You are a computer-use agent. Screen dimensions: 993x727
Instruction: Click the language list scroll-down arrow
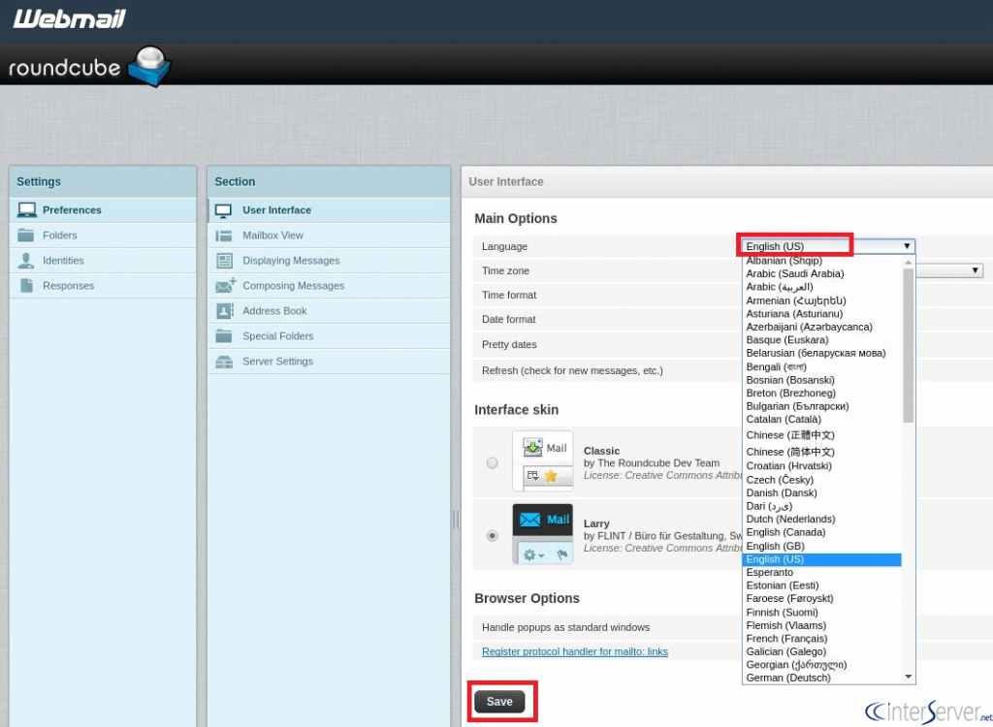pos(908,677)
